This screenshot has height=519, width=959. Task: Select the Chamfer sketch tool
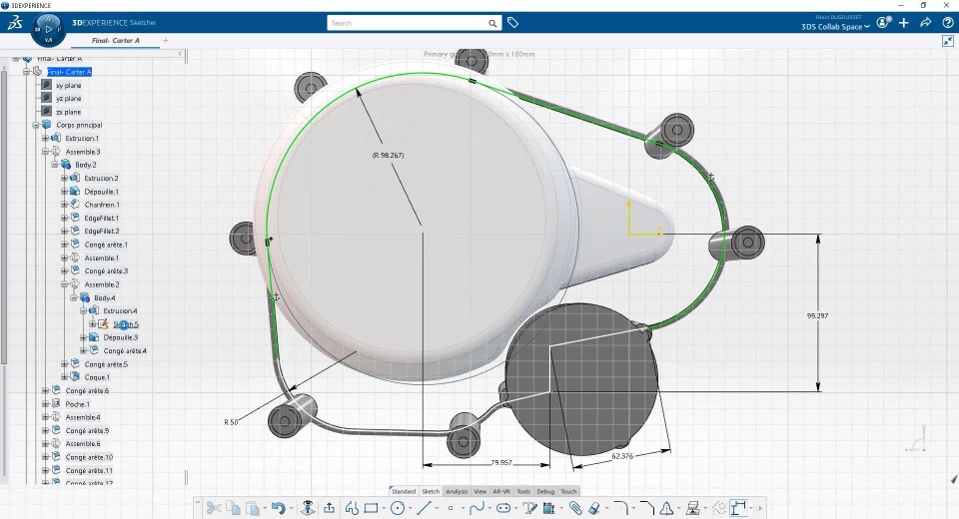(x=647, y=507)
